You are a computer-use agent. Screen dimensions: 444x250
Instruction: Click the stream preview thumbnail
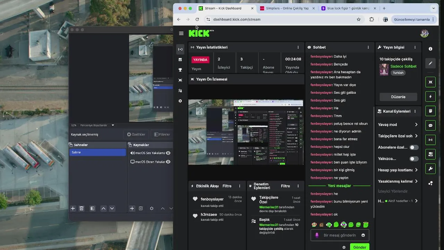point(246,132)
